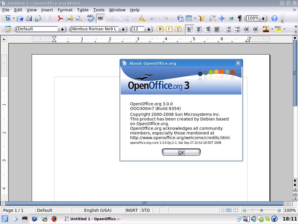Open the zoom 100% dropdown in toolbar
298x224 pixels.
(x=263, y=18)
